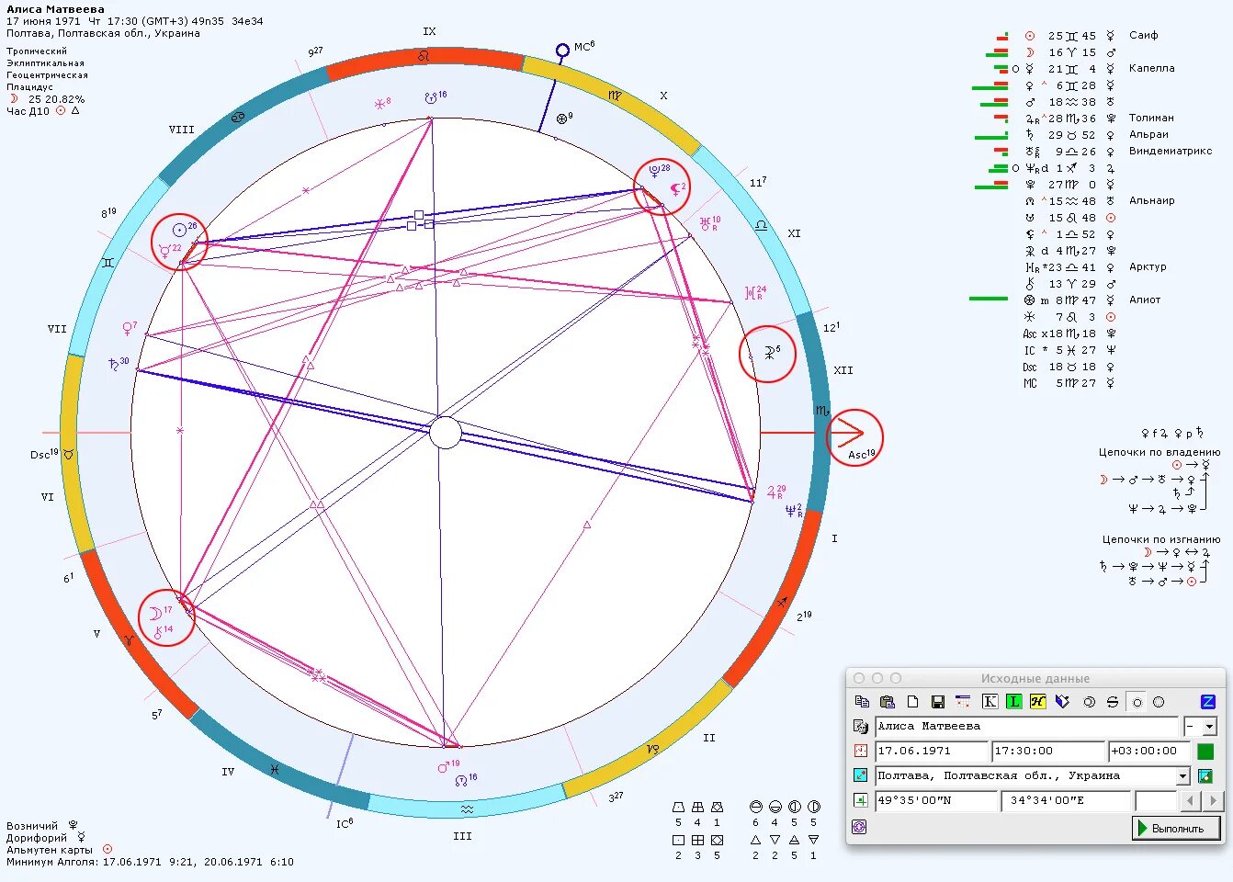Click the longitude field 34°34'00"E
Screen dimensions: 1233x882
pos(1066,800)
